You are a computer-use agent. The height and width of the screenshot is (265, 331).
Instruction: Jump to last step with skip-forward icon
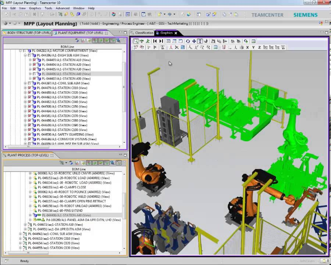(x=161, y=41)
